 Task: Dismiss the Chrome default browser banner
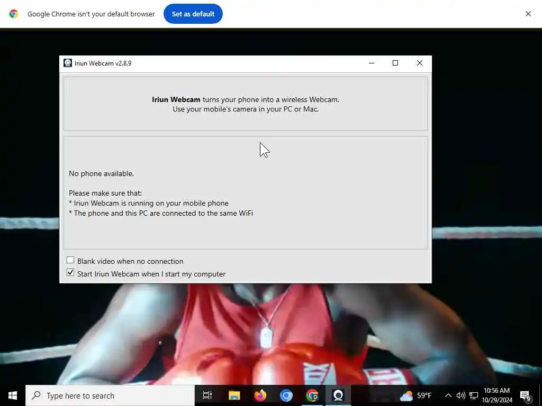(x=528, y=14)
